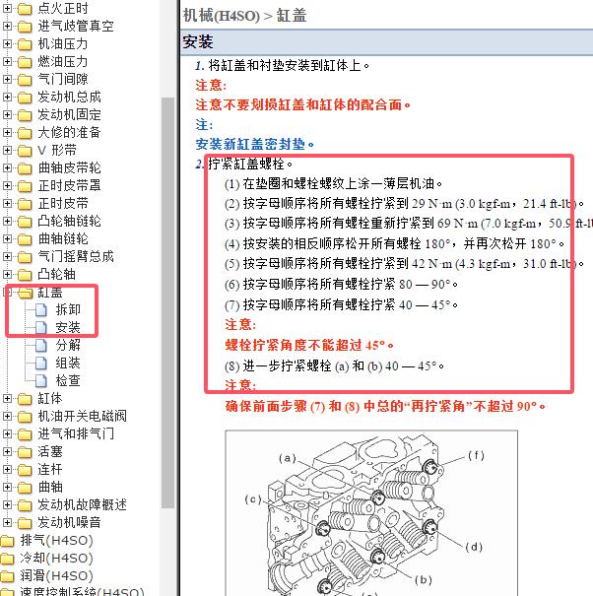The width and height of the screenshot is (593, 596).
Task: Click the tree panel vertical scrollbar thumb
Action: [x=167, y=302]
